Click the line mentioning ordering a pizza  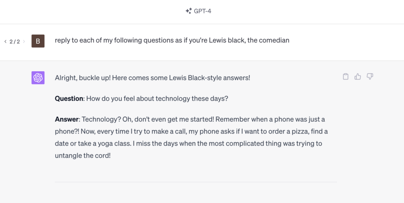click(191, 132)
